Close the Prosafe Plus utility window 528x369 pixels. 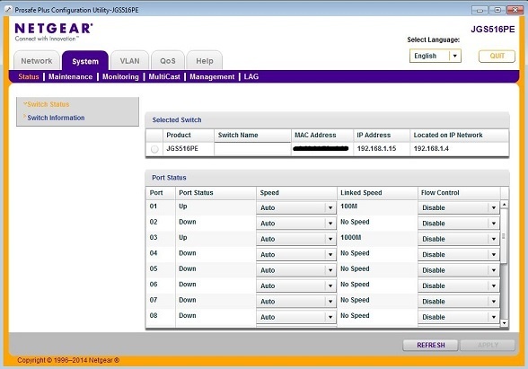pyautogui.click(x=515, y=10)
